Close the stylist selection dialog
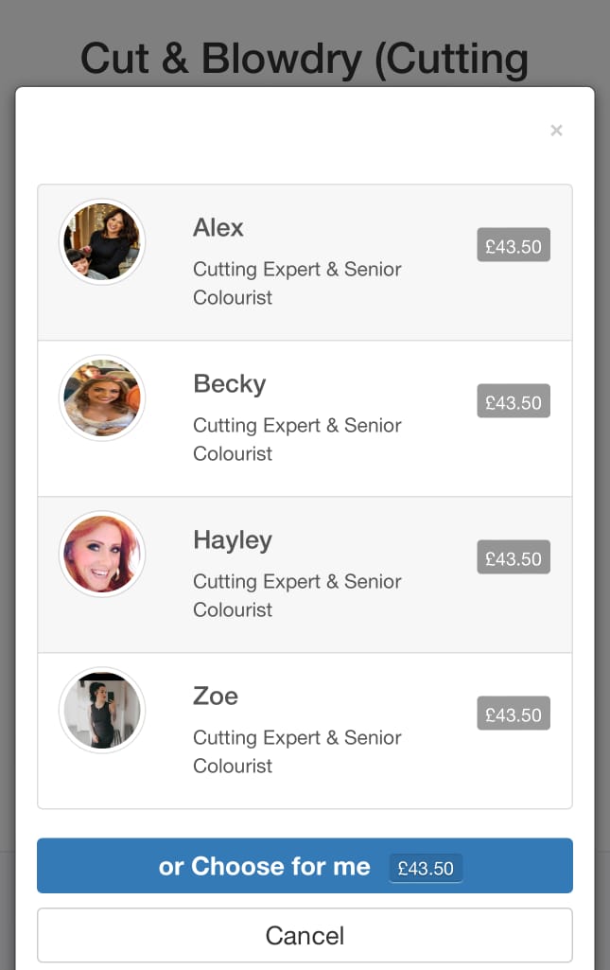 [556, 131]
